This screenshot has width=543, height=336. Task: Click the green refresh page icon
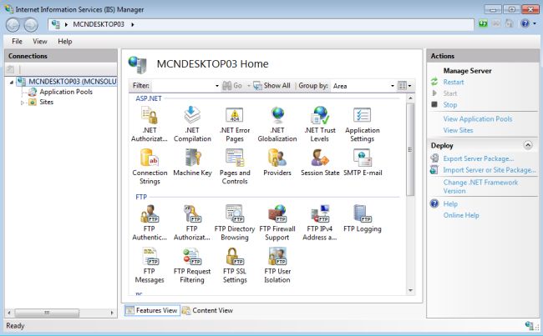tap(483, 23)
